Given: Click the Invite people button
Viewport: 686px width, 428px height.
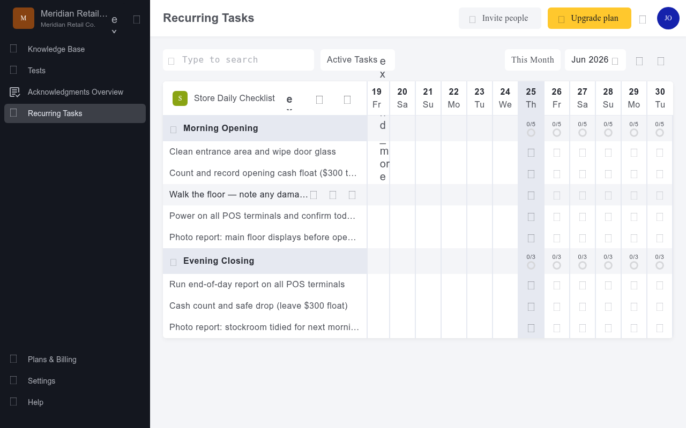Looking at the screenshot, I should (500, 18).
